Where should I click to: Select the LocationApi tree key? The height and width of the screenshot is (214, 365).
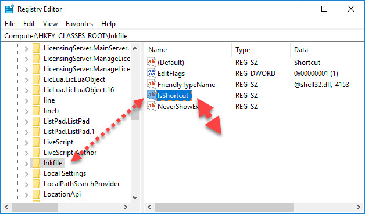[x=62, y=194]
